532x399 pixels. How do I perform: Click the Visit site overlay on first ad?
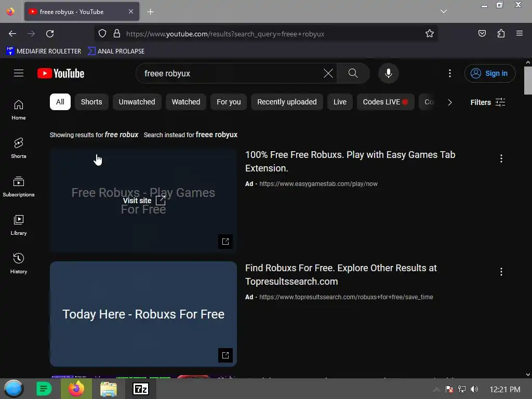[143, 201]
